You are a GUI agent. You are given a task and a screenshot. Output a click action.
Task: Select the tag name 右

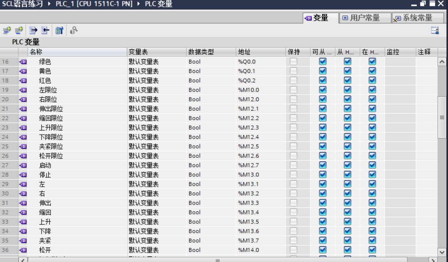[x=42, y=194]
